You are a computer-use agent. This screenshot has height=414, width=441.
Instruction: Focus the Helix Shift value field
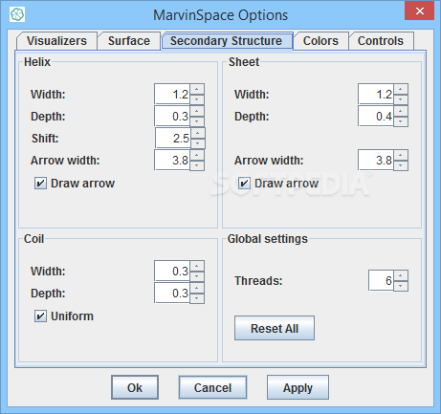(173, 139)
